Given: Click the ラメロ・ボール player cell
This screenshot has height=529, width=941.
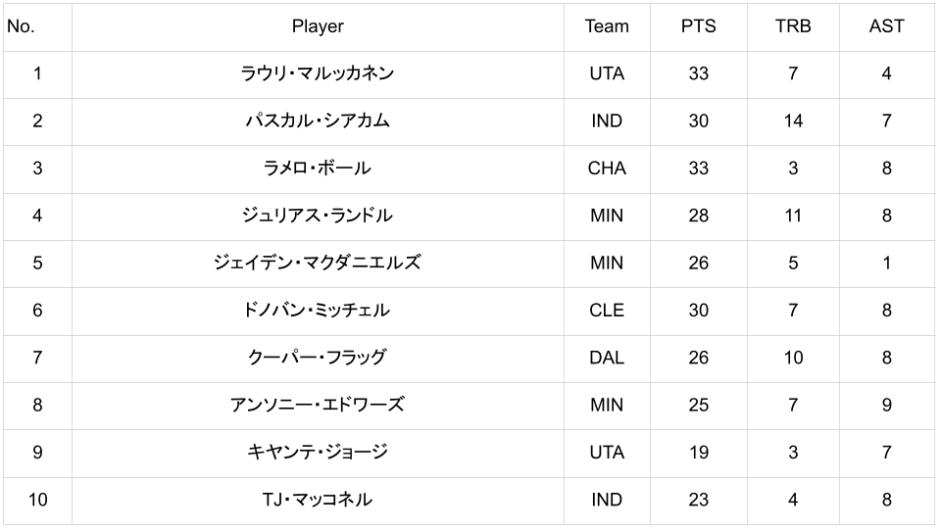Looking at the screenshot, I should 318,168.
